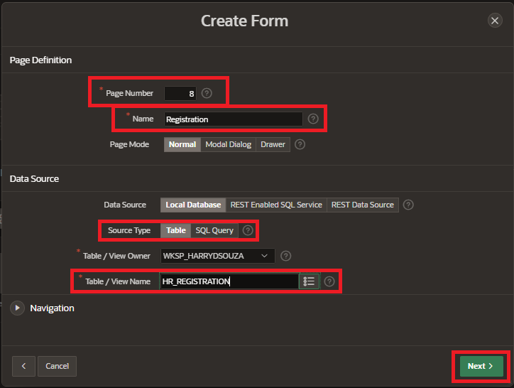Open help for the Name field
The width and height of the screenshot is (514, 388).
click(x=313, y=119)
